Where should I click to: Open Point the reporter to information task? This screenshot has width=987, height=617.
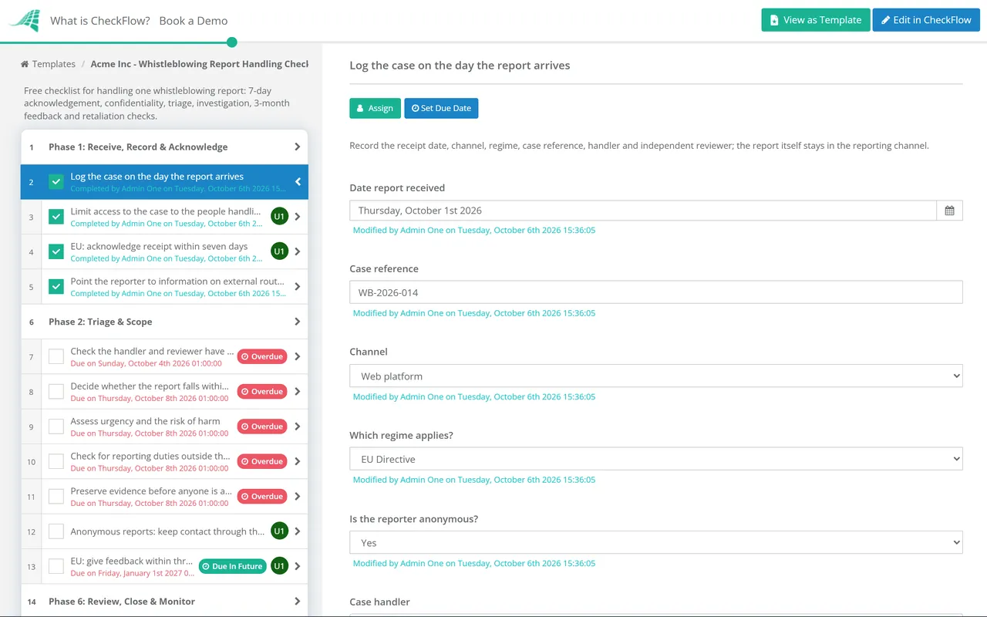coord(164,287)
